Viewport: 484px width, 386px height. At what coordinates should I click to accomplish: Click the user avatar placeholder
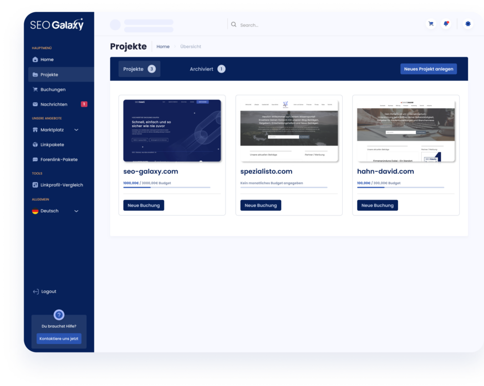click(x=115, y=25)
